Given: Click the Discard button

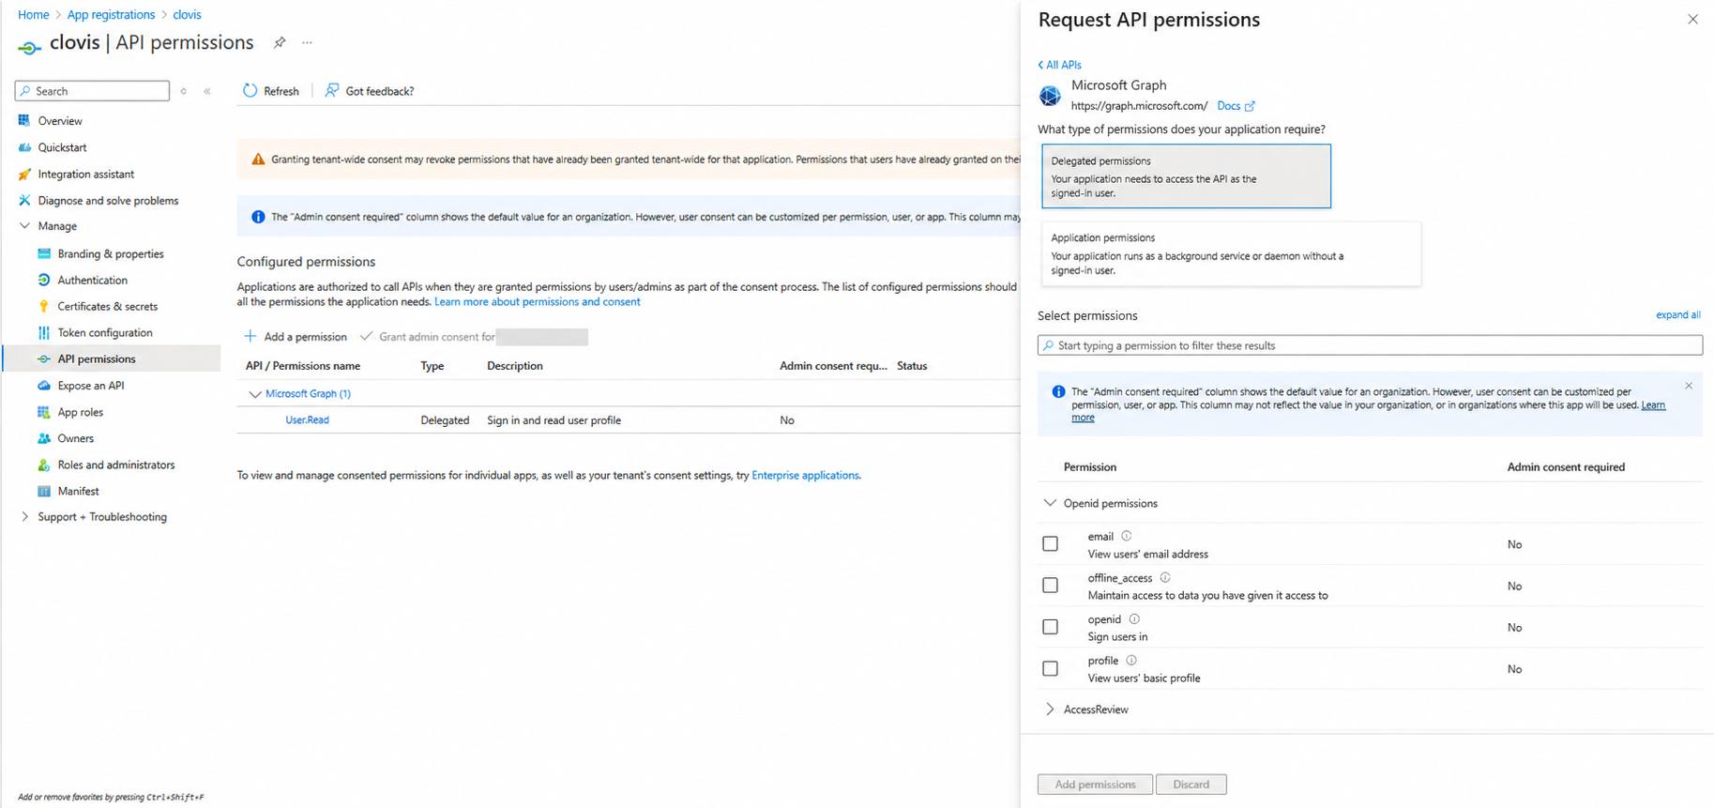Looking at the screenshot, I should coord(1191,785).
